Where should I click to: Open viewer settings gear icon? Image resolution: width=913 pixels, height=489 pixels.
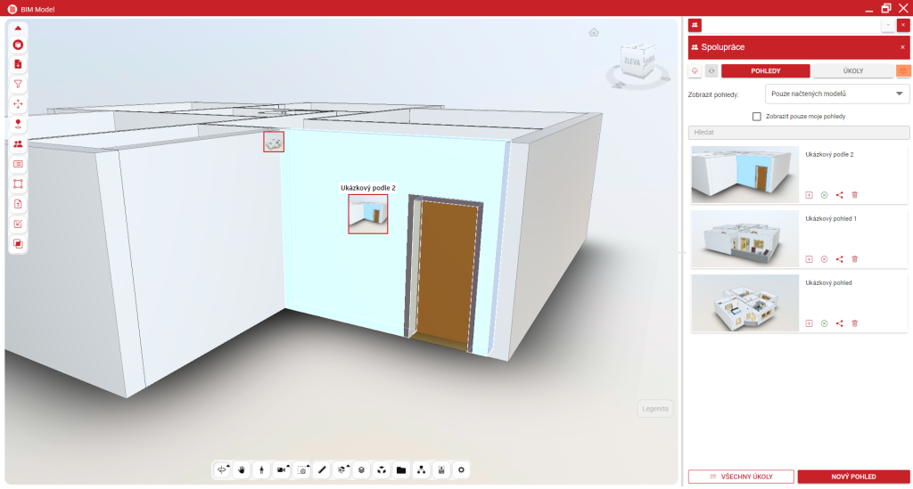click(x=461, y=469)
